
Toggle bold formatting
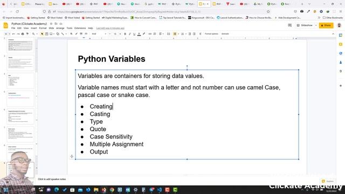[125, 34]
